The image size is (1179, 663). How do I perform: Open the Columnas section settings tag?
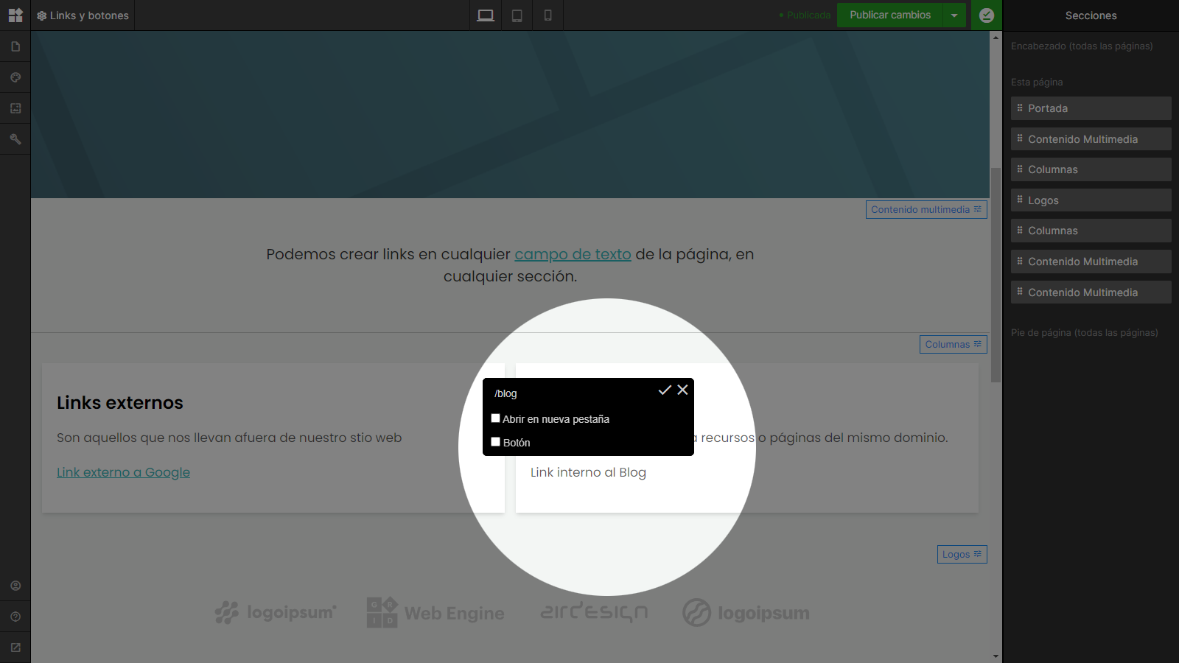[x=954, y=345]
